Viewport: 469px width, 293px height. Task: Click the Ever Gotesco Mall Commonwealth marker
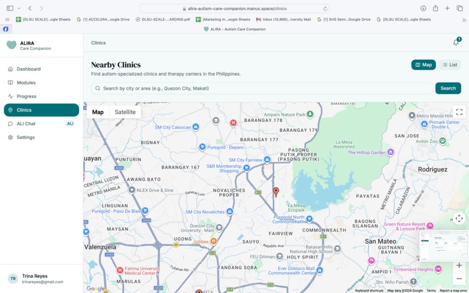coord(319,270)
